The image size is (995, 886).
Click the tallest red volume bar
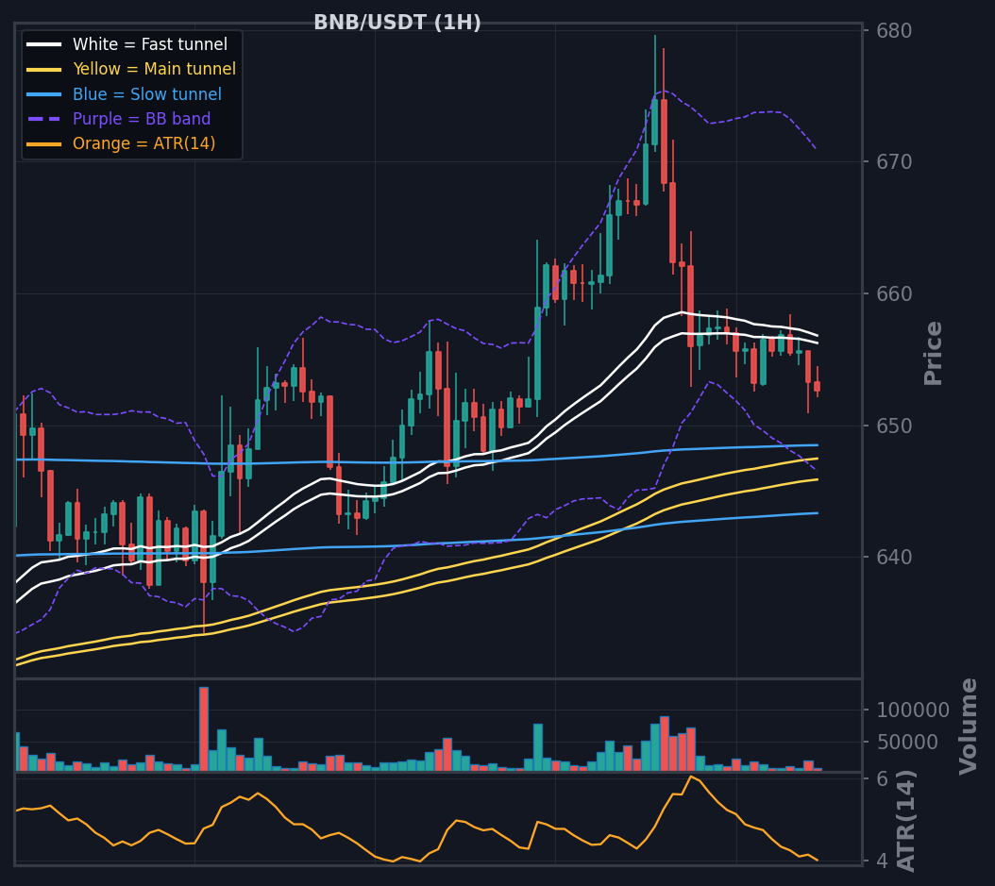(x=204, y=728)
